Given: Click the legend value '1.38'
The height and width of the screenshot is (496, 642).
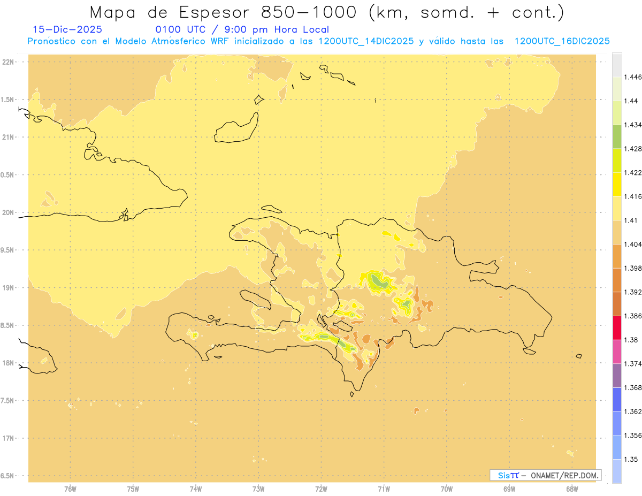Looking at the screenshot, I should (631, 340).
